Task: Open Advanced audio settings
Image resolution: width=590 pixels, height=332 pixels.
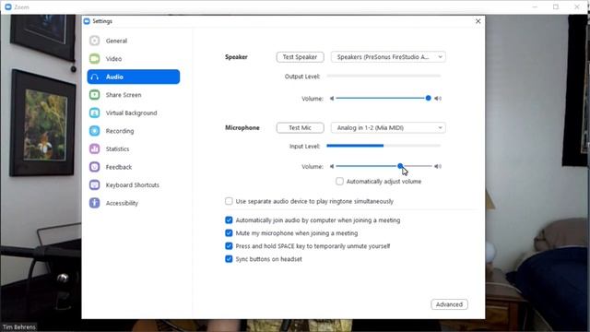Action: (449, 304)
